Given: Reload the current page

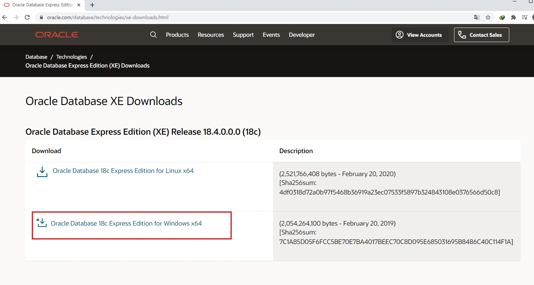Looking at the screenshot, I should (27, 17).
